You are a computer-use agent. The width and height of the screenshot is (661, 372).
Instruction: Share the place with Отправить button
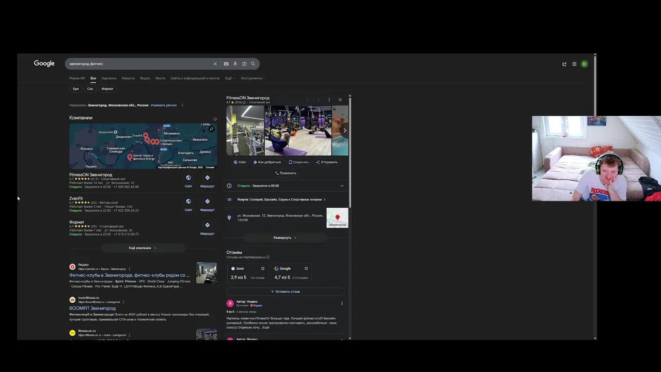327,162
